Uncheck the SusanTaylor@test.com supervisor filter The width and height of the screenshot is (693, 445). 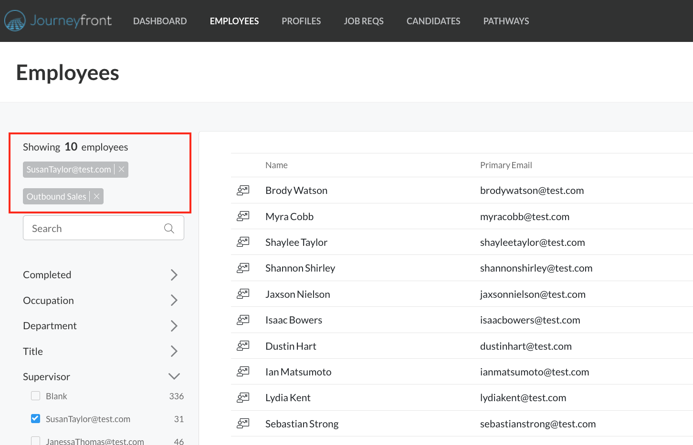[x=35, y=418]
